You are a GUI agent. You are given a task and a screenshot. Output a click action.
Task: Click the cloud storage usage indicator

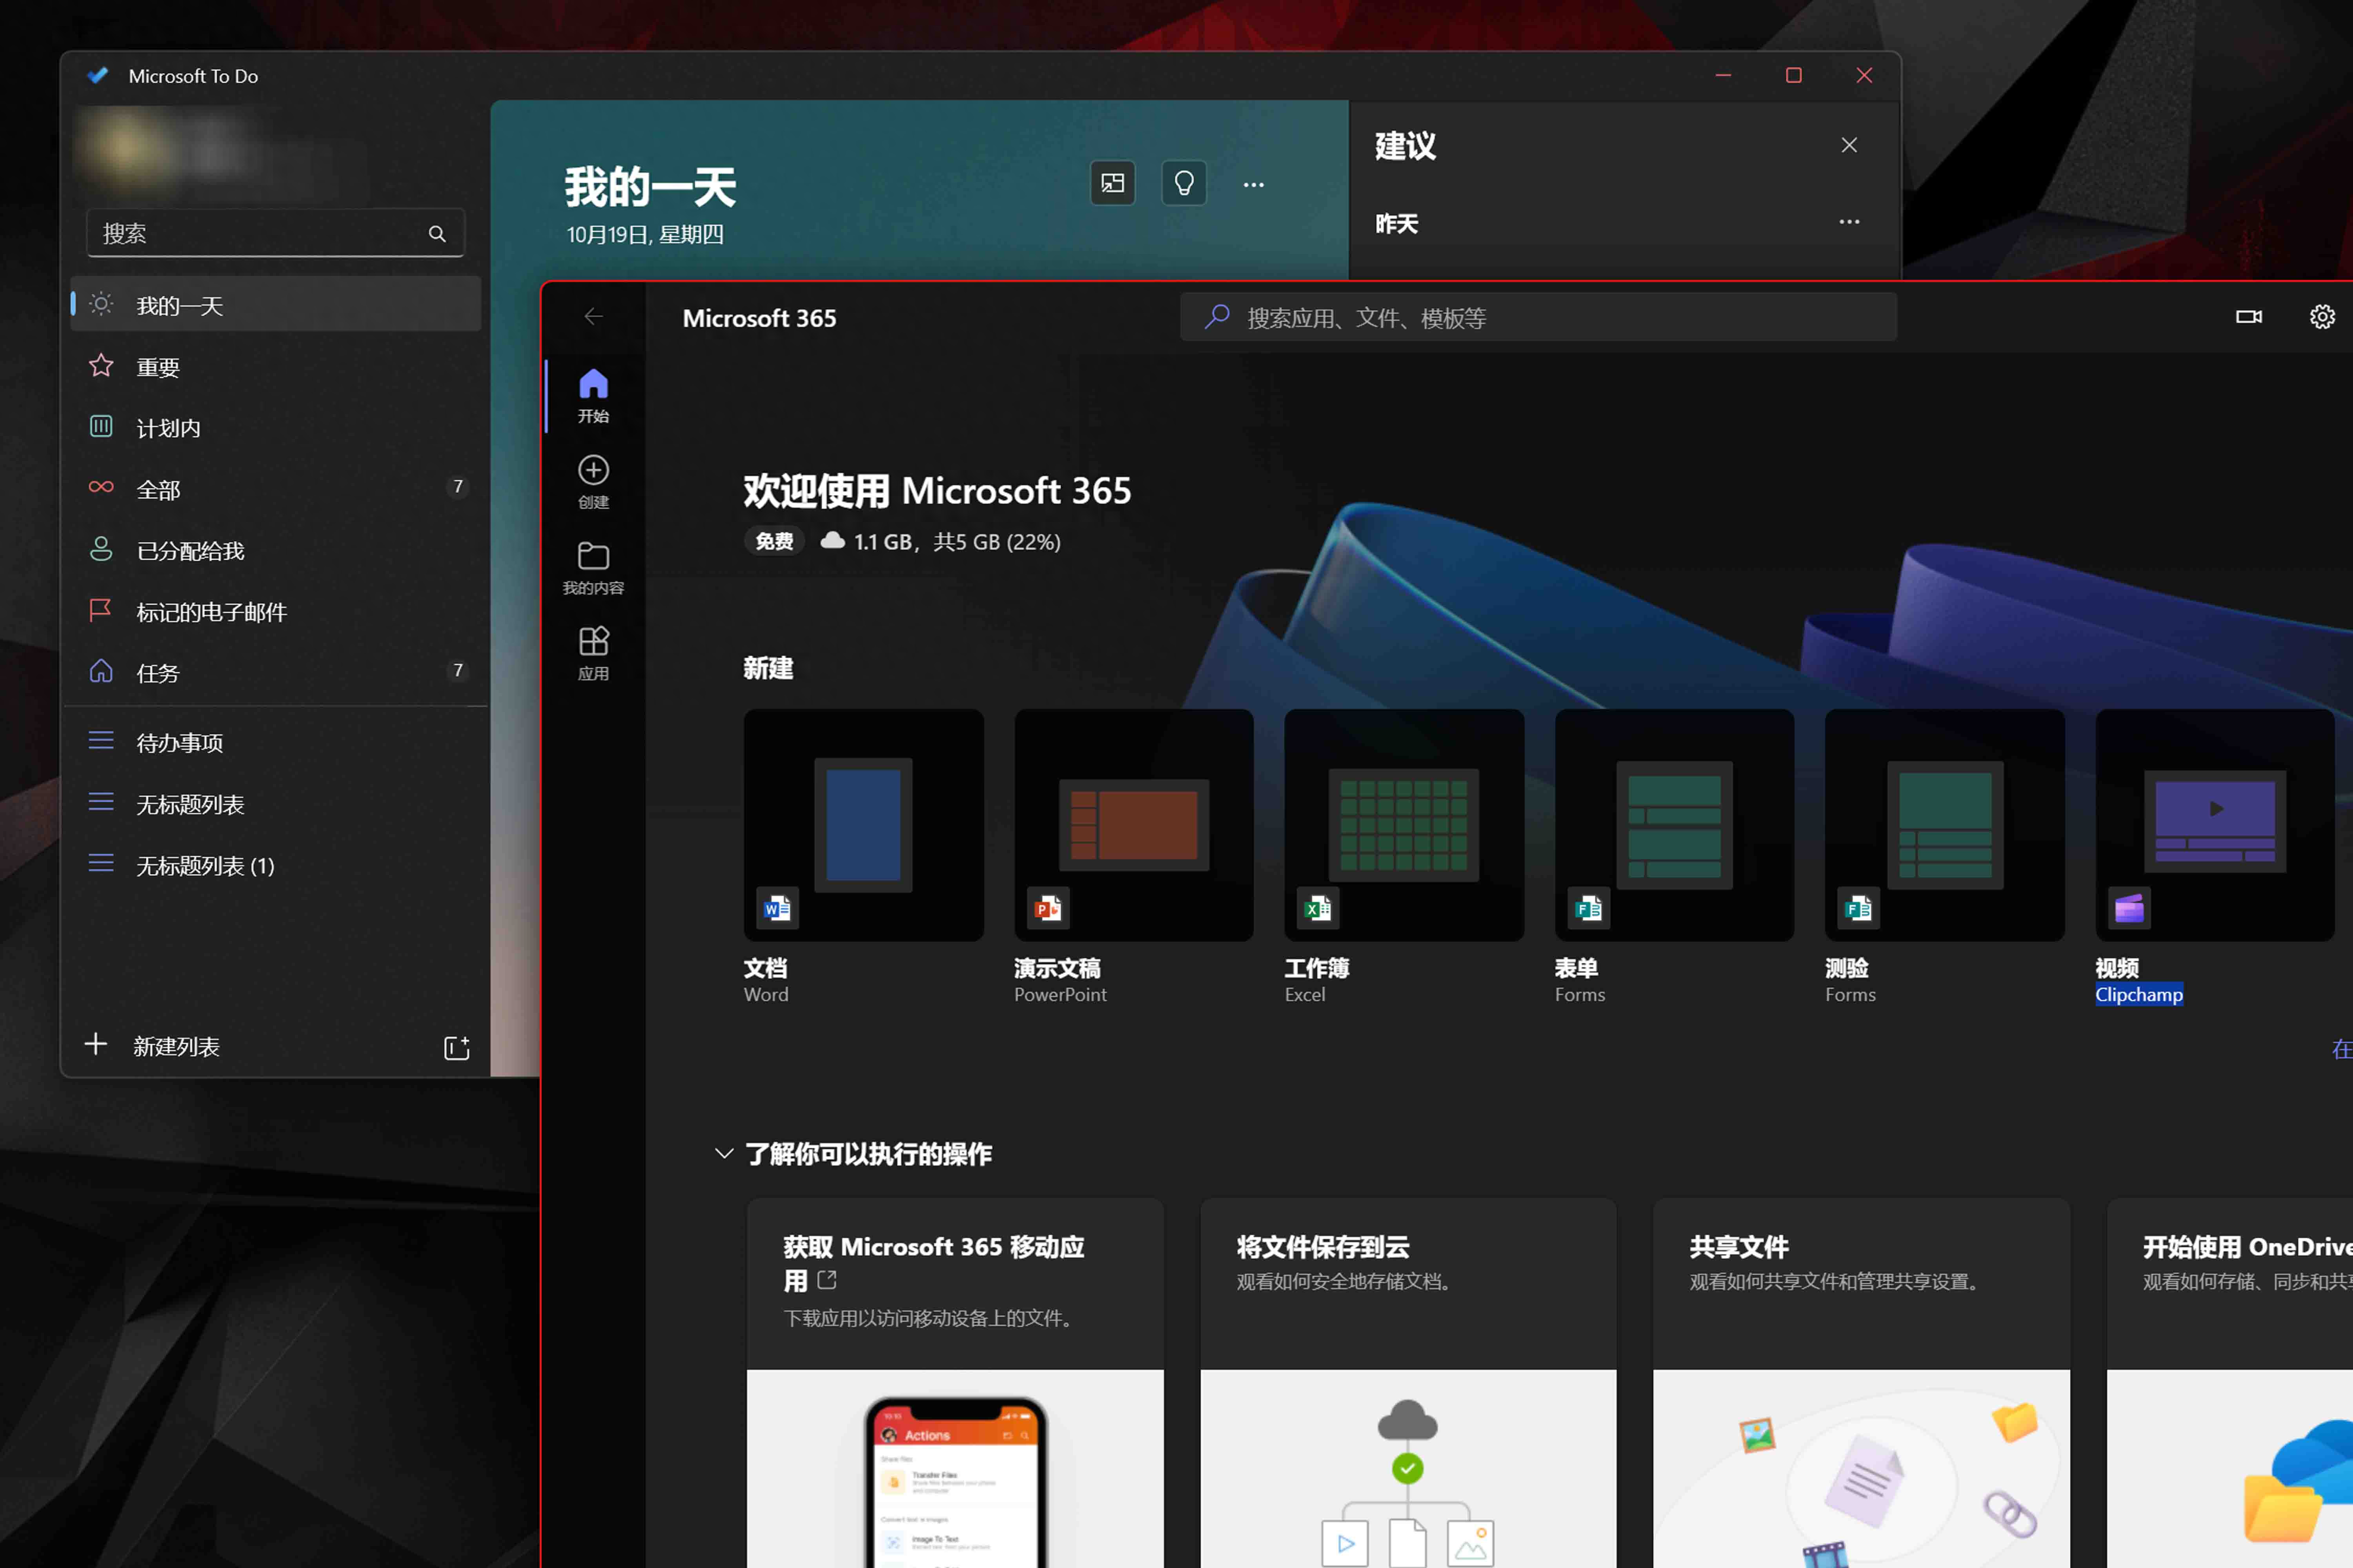click(x=940, y=541)
